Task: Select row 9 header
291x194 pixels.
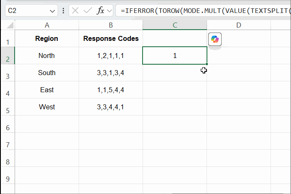Action: [x=8, y=175]
